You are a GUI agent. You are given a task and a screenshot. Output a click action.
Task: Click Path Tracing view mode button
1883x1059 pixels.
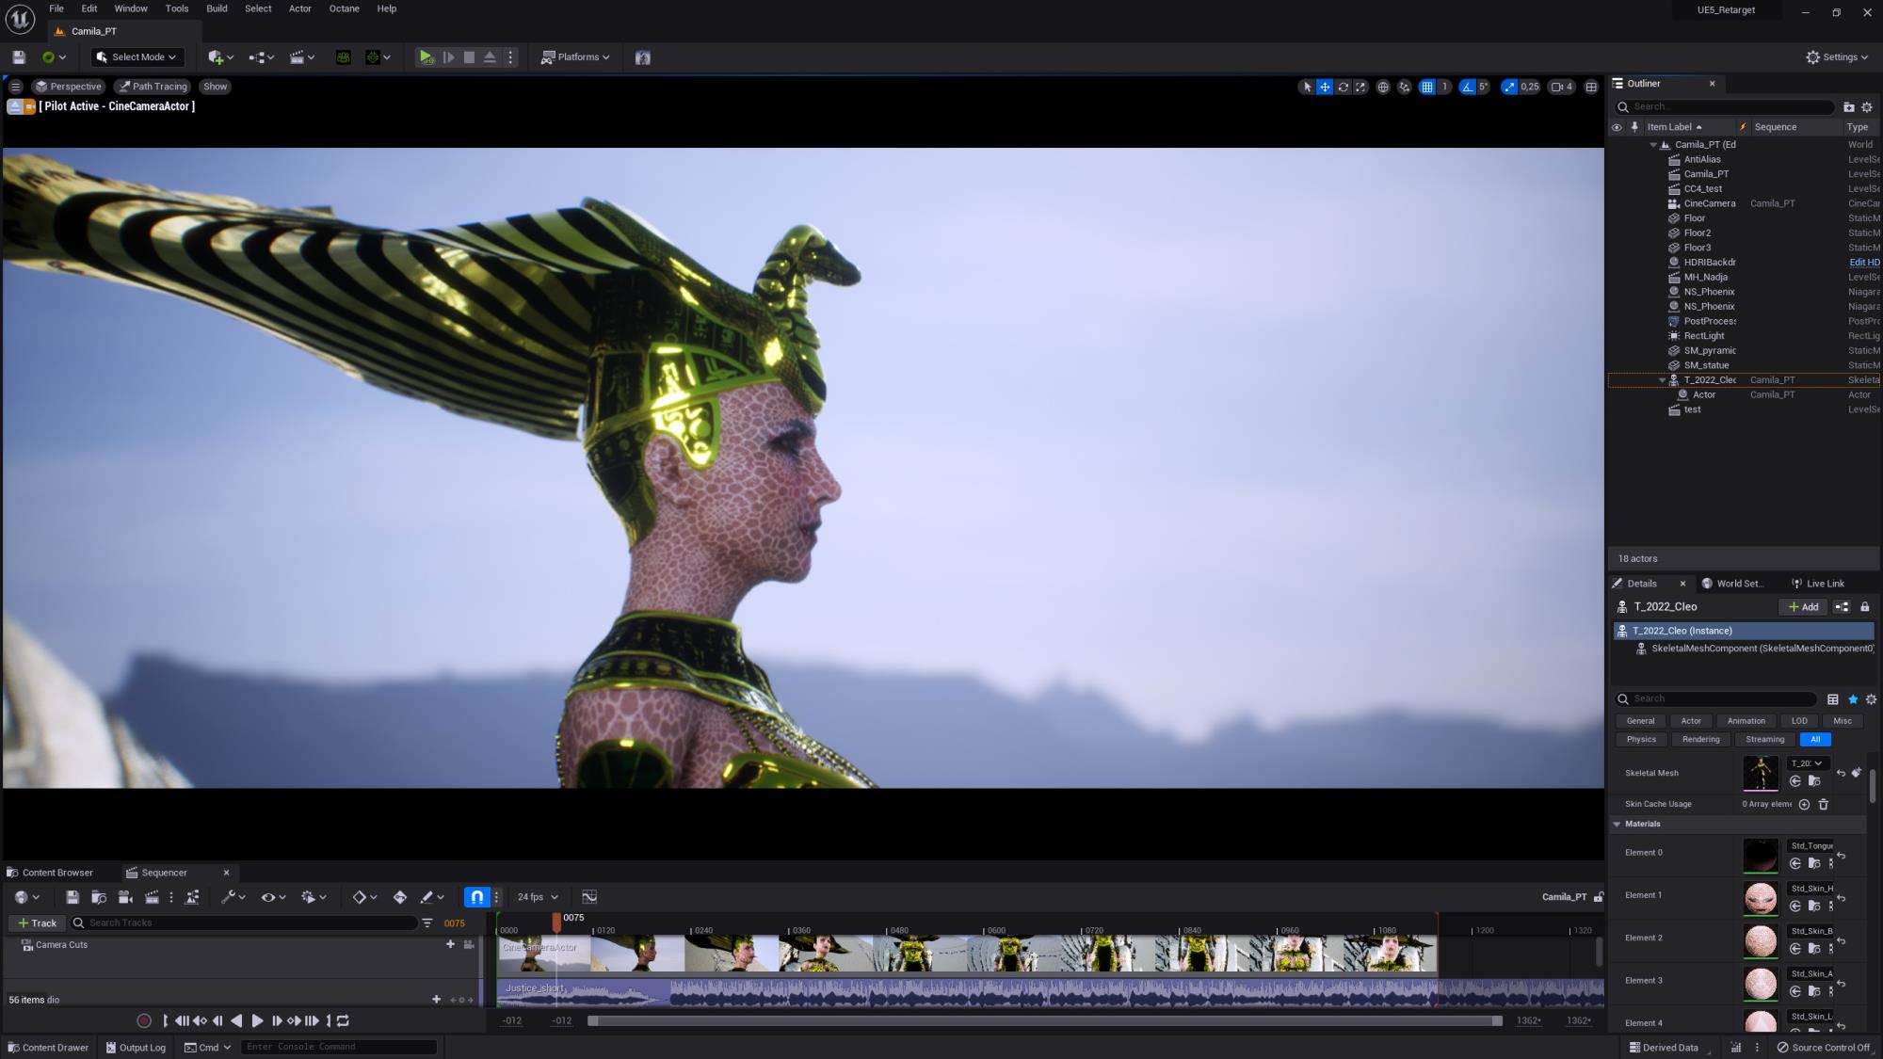tap(153, 87)
